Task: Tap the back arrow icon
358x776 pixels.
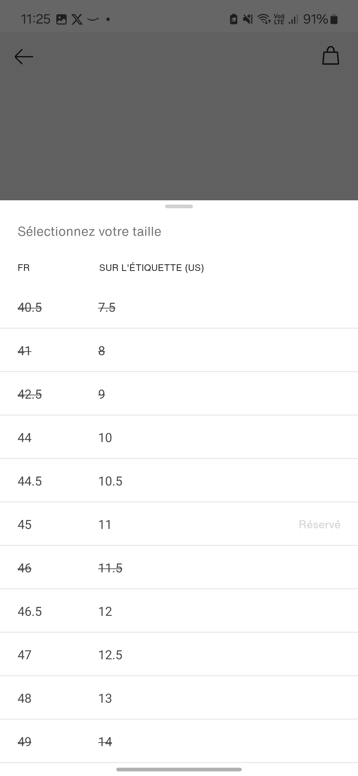Action: tap(24, 56)
